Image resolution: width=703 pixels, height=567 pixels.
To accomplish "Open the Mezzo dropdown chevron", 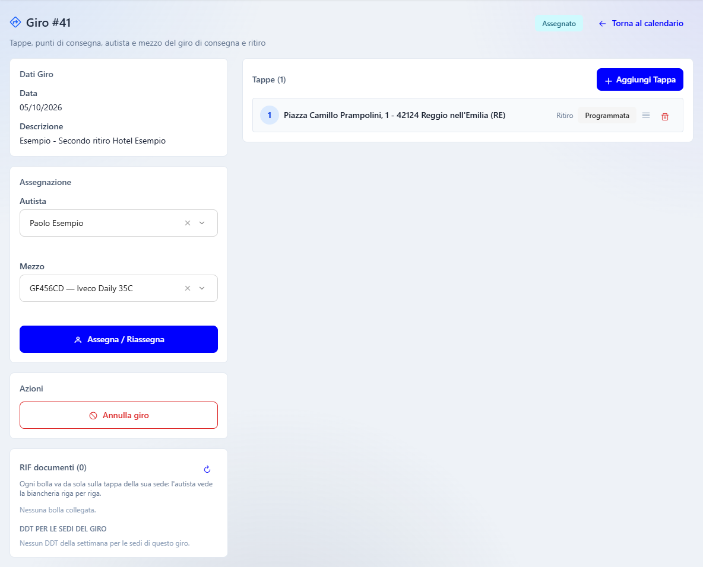I will coord(202,288).
